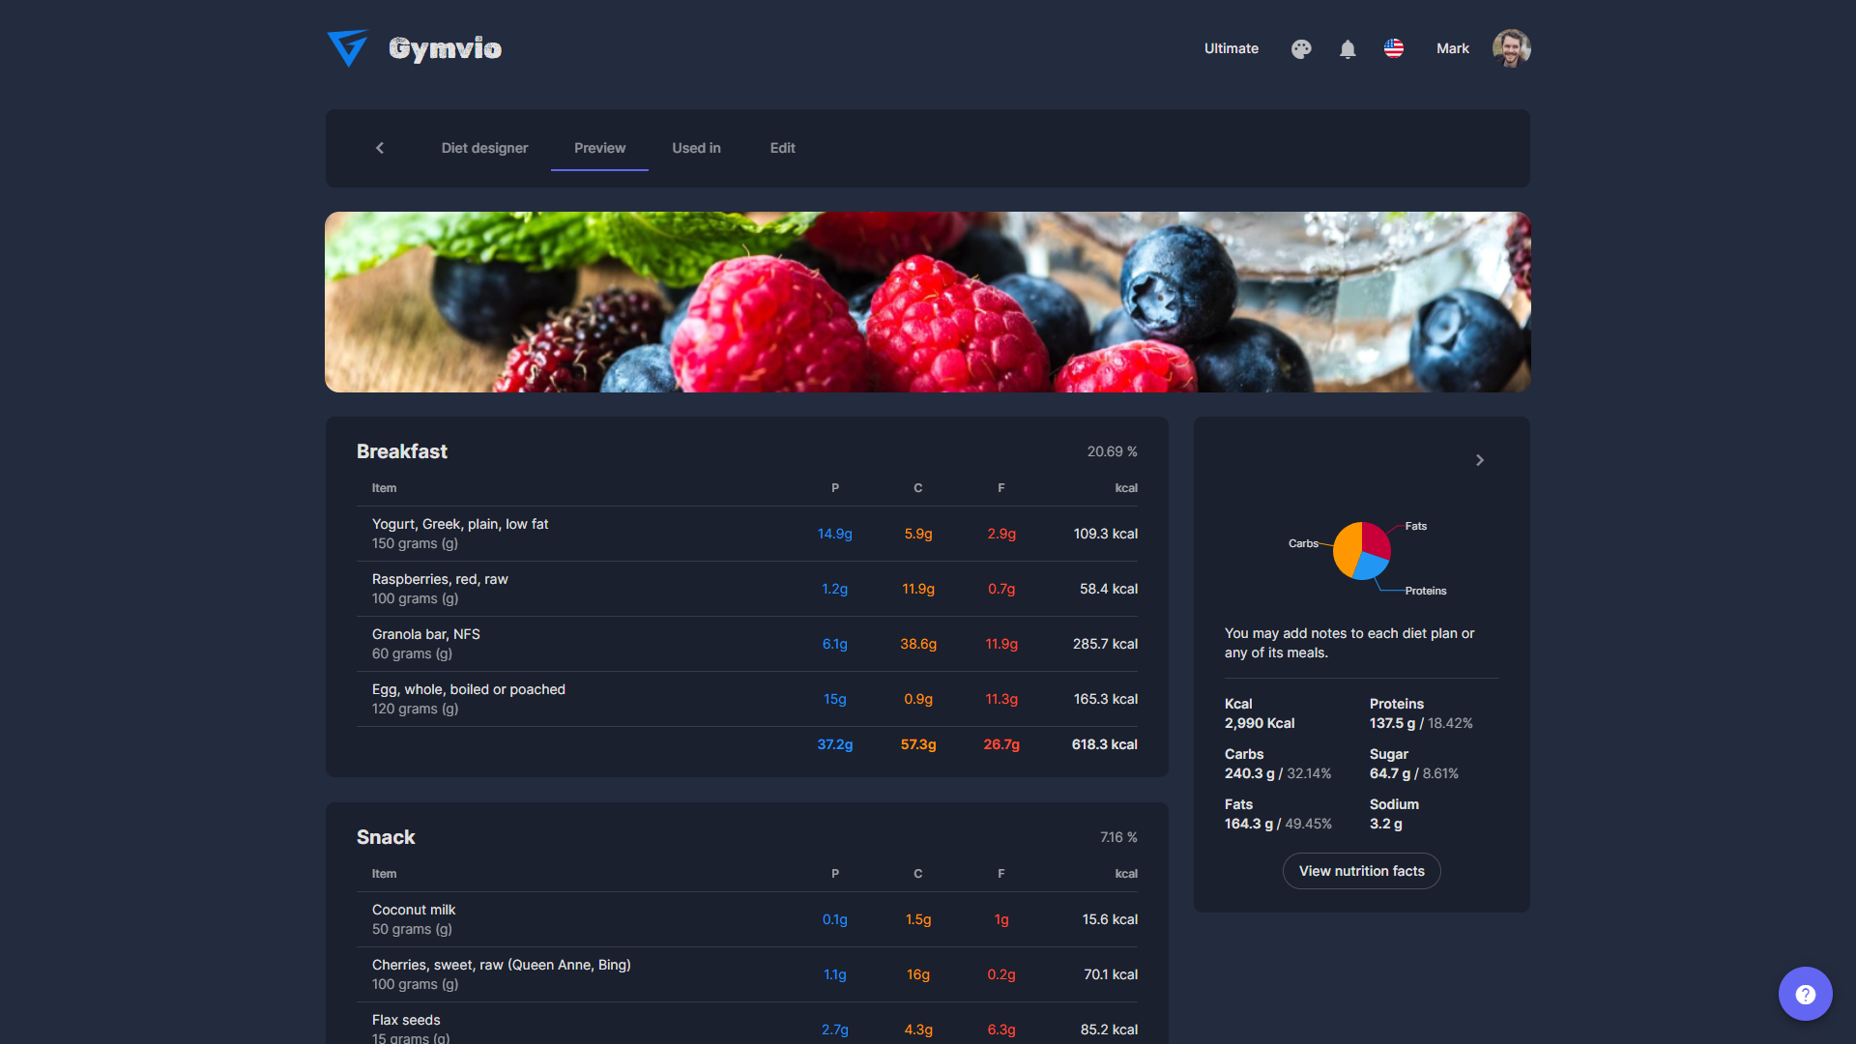Click the berries banner image
Viewport: 1856px width, 1044px height.
coord(927,302)
